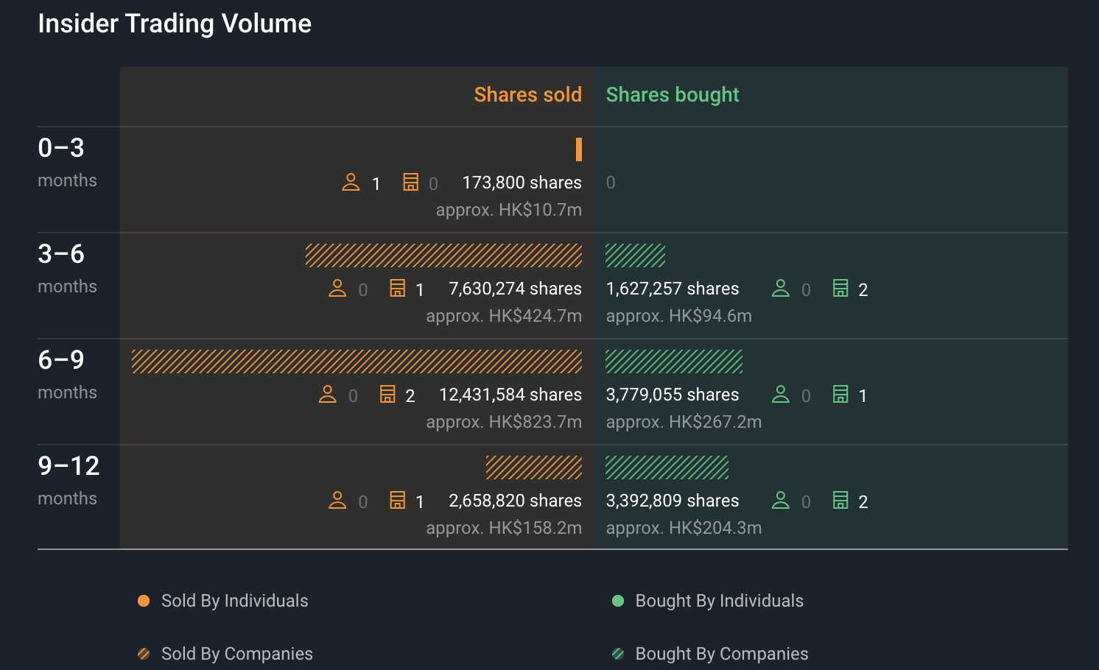Click the orange sold bar for 6–9 months
The image size is (1099, 670).
coord(357,362)
